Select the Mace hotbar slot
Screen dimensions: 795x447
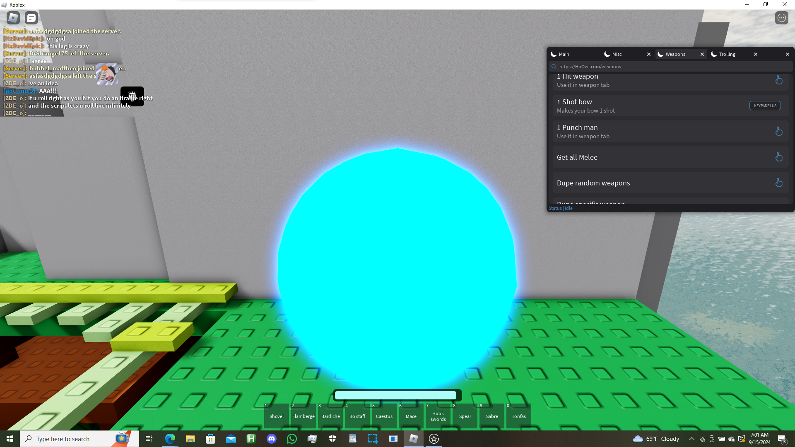pyautogui.click(x=411, y=416)
